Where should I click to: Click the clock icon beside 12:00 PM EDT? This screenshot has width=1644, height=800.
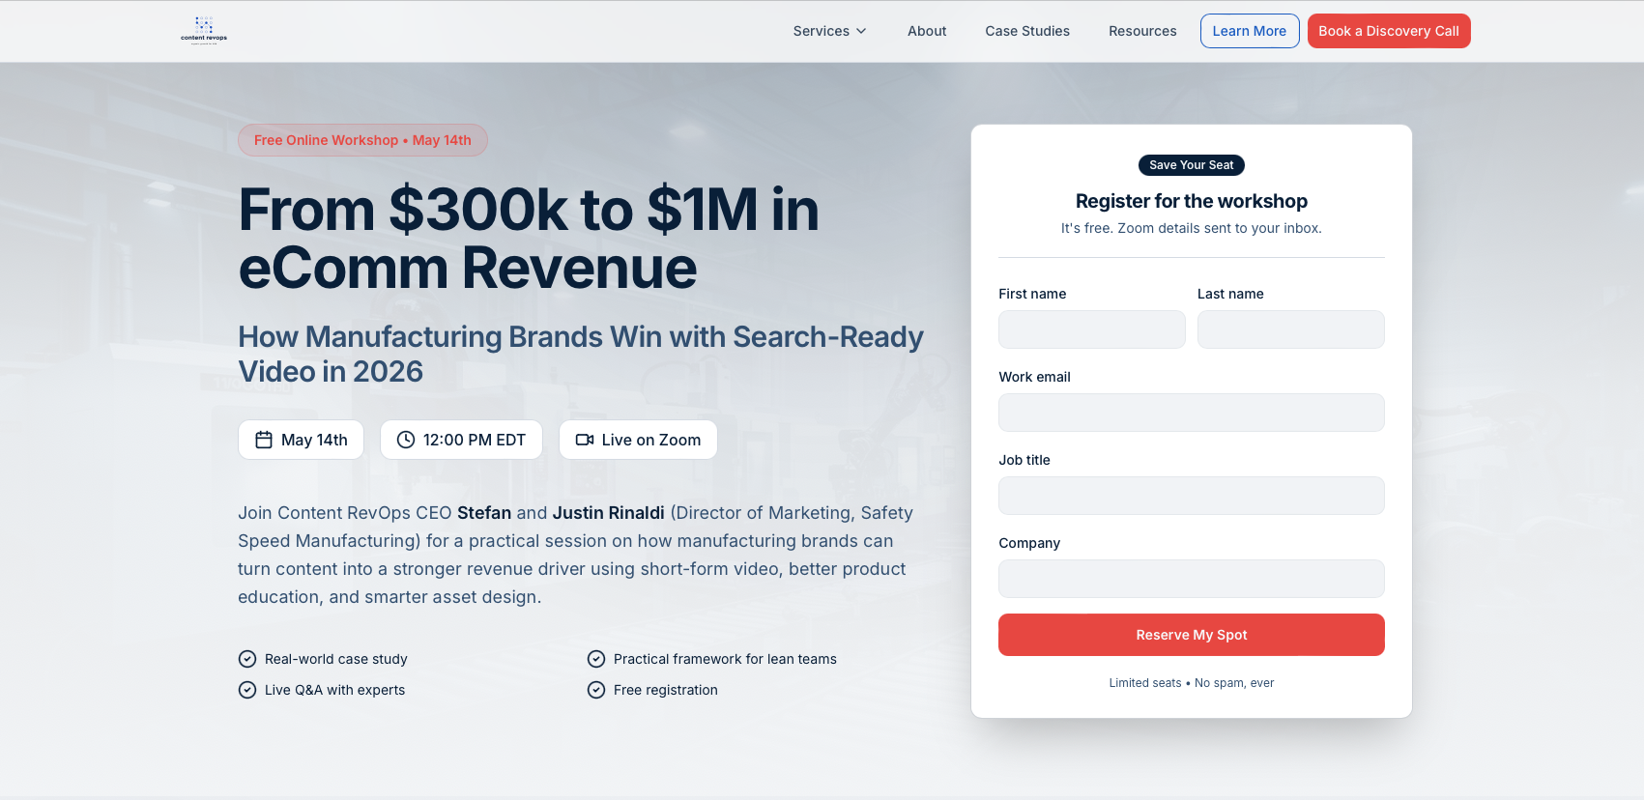pyautogui.click(x=406, y=440)
